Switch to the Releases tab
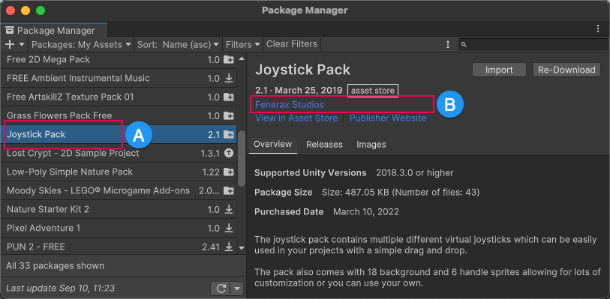 pyautogui.click(x=324, y=145)
